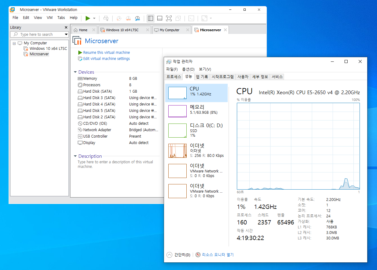Open the View menu in VMware
This screenshot has width=377, height=270.
pos(38,18)
